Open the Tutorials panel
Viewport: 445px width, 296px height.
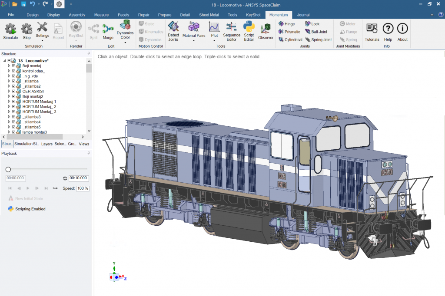(372, 32)
